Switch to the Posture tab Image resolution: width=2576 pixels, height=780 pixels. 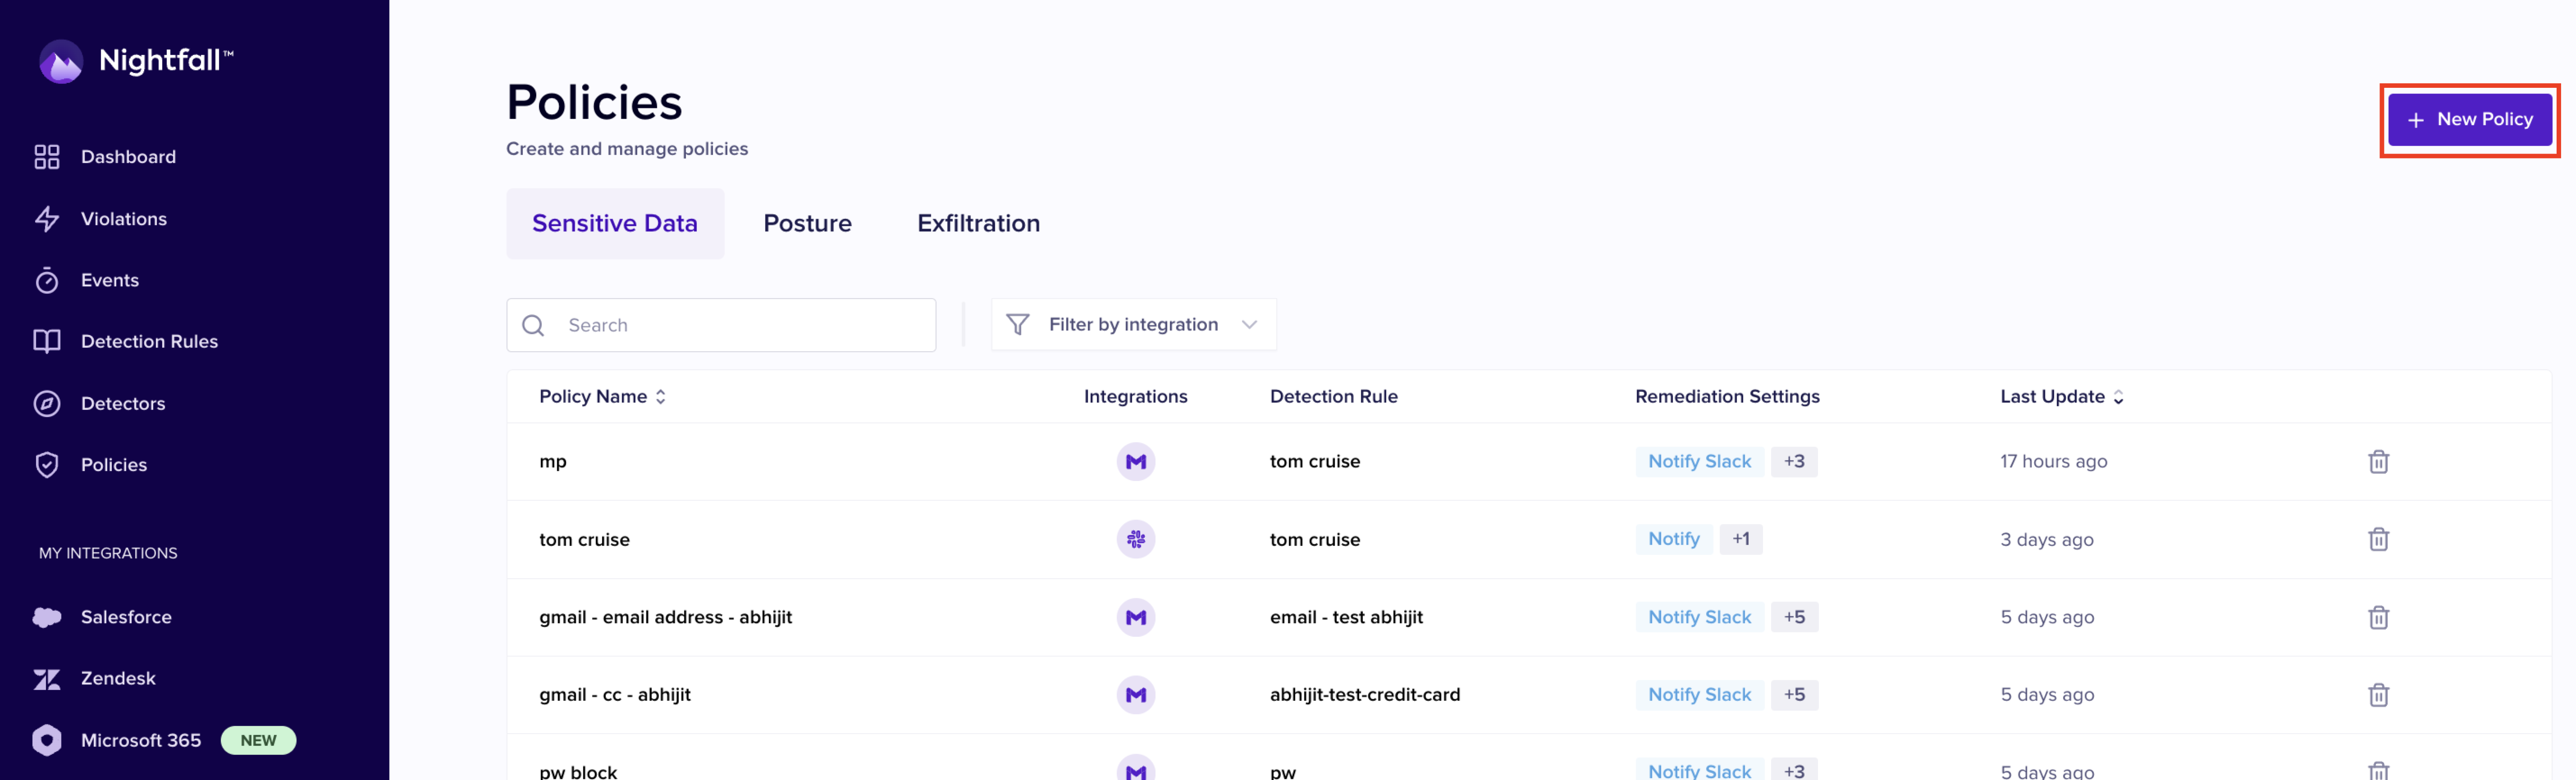click(x=807, y=224)
